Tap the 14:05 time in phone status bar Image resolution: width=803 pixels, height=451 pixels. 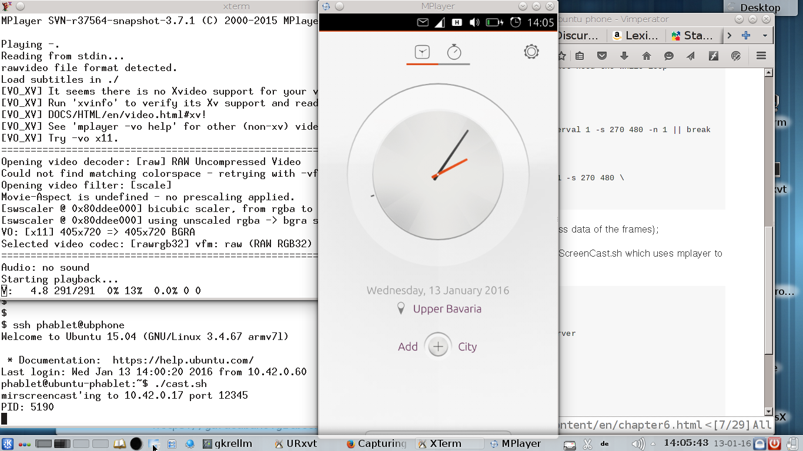click(540, 22)
